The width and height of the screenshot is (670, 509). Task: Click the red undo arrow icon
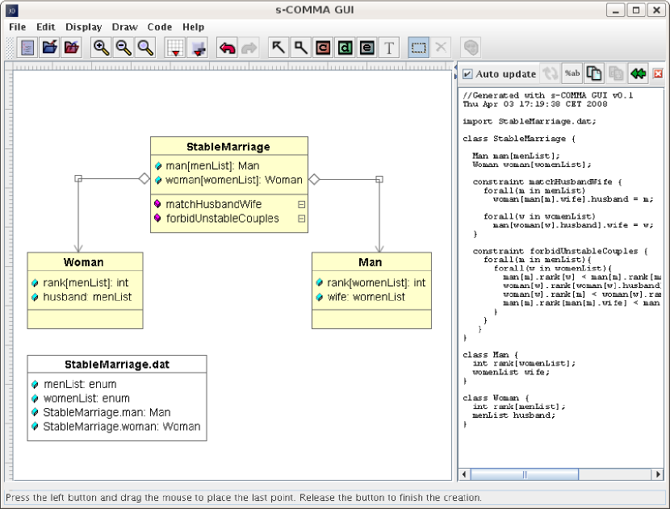(x=227, y=48)
